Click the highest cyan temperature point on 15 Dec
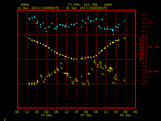 pyautogui.click(x=88, y=17)
